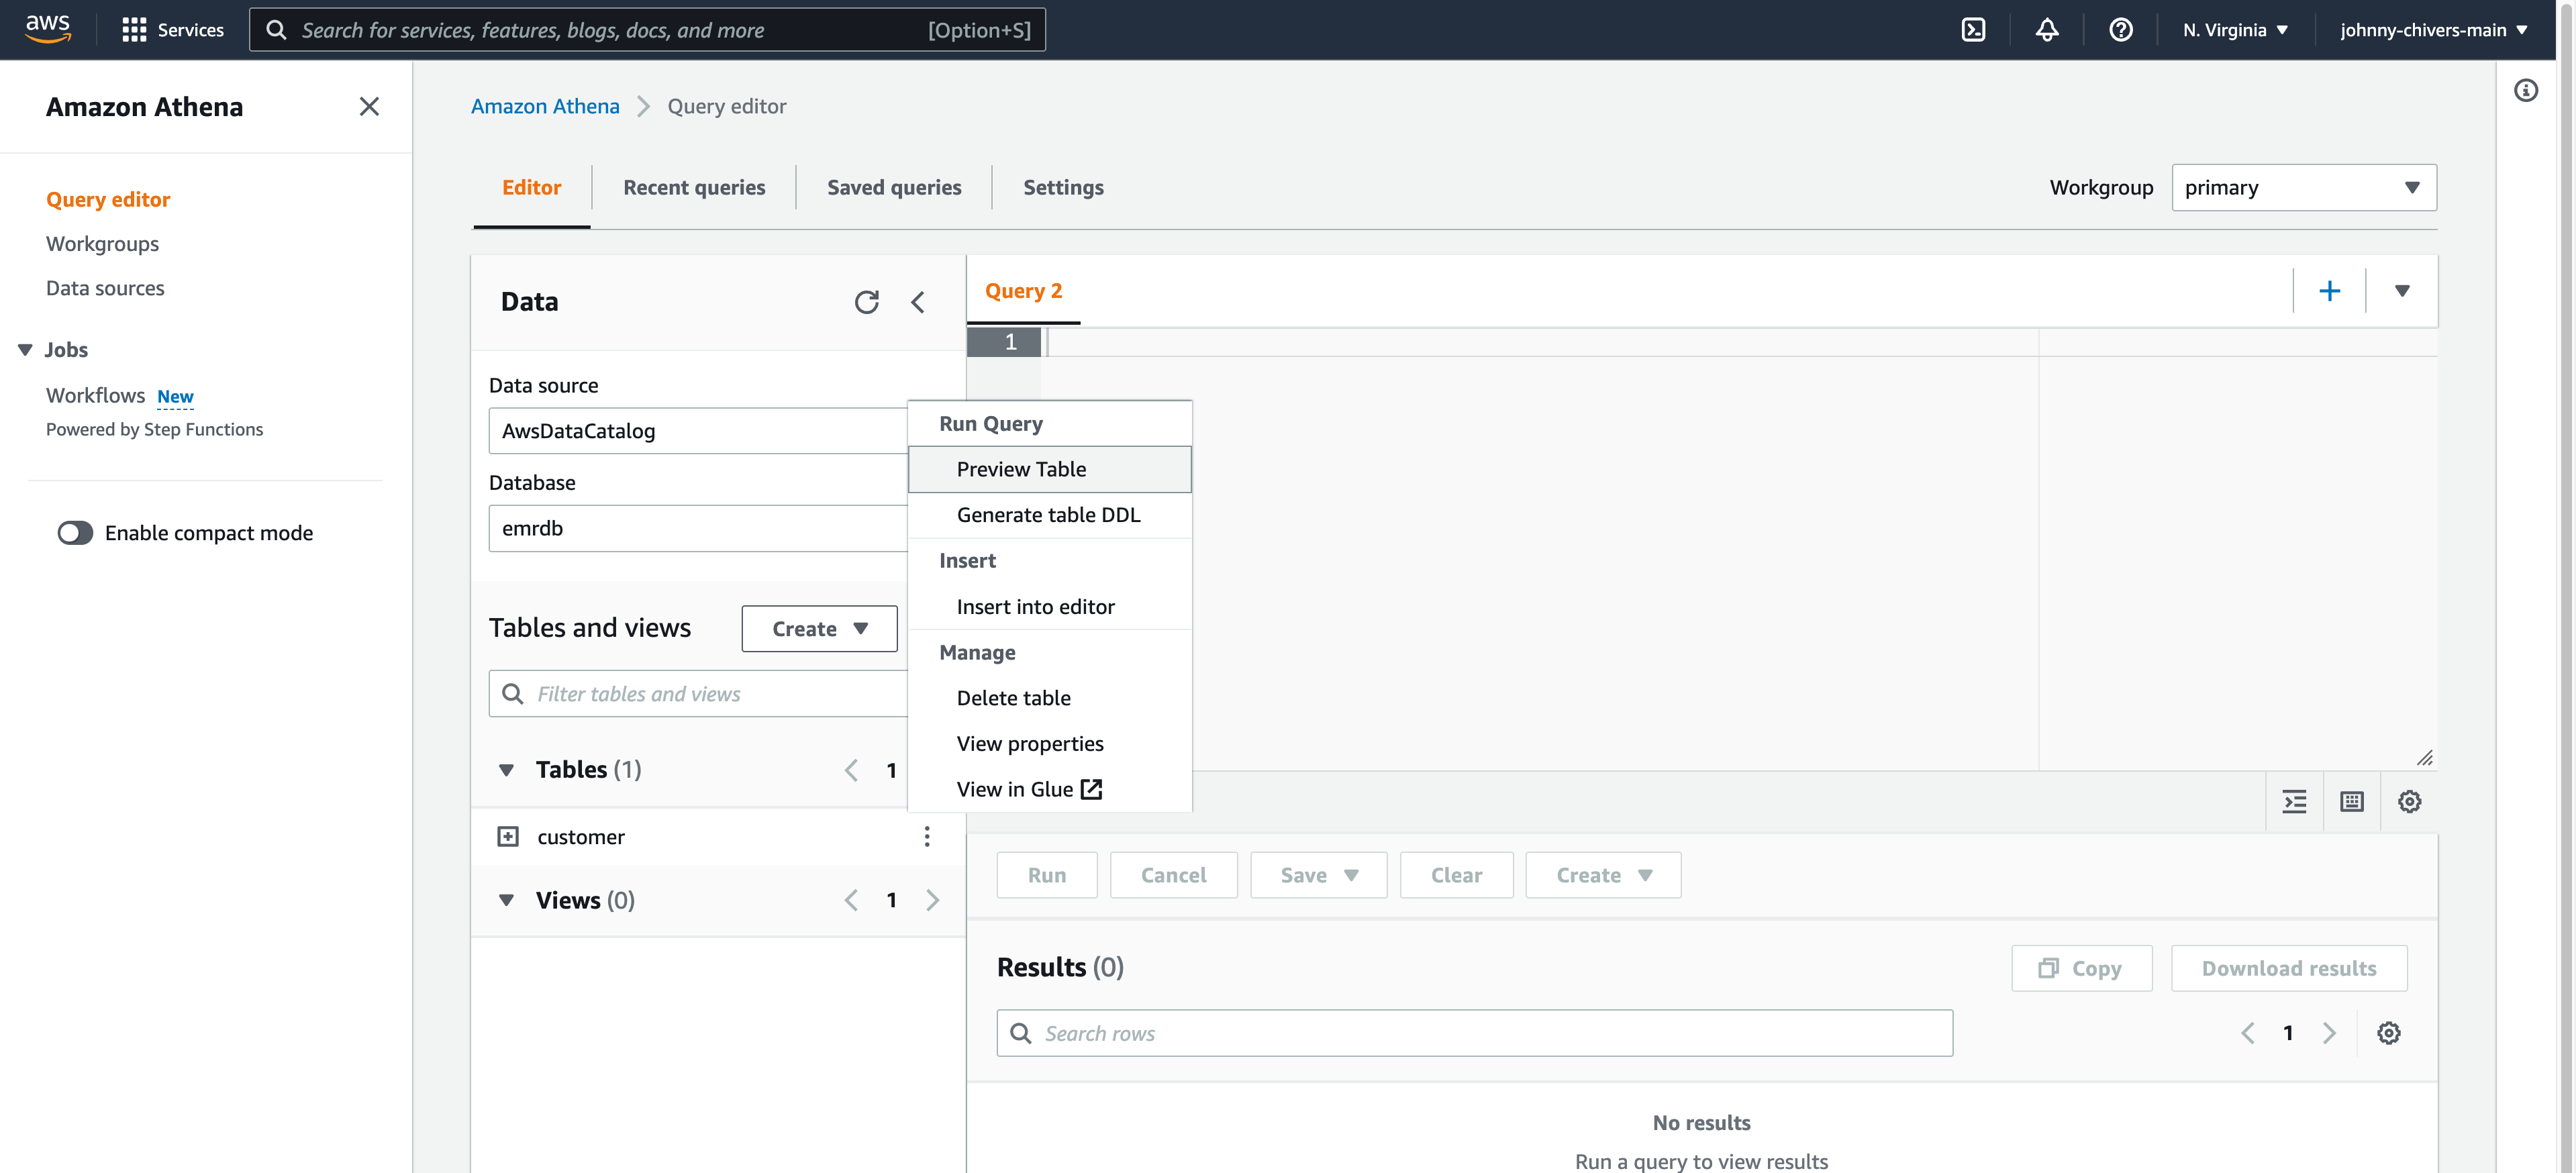
Task: Open the notifications bell
Action: tap(2046, 30)
